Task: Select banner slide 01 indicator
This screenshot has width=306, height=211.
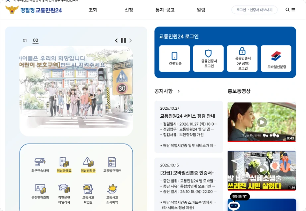Action: pyautogui.click(x=25, y=41)
